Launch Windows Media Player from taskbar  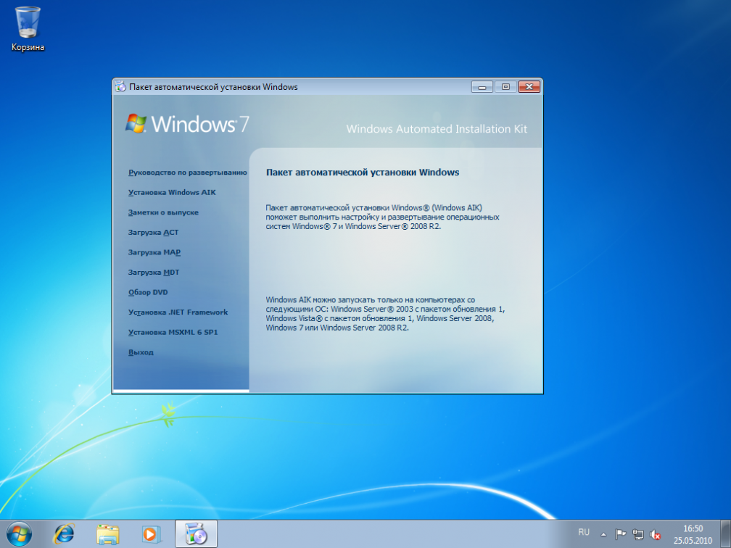click(x=151, y=534)
